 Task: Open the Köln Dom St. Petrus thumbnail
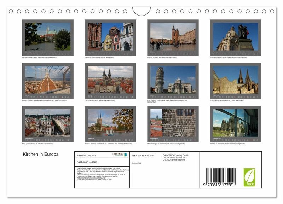(x=235, y=81)
